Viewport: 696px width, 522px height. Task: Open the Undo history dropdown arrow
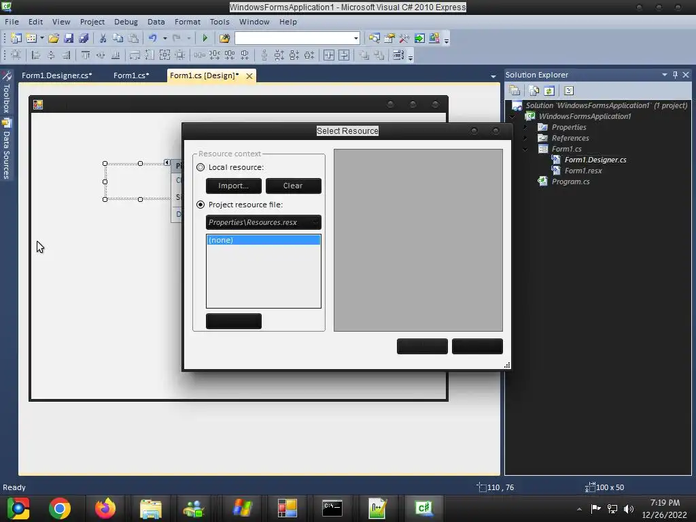(x=164, y=38)
